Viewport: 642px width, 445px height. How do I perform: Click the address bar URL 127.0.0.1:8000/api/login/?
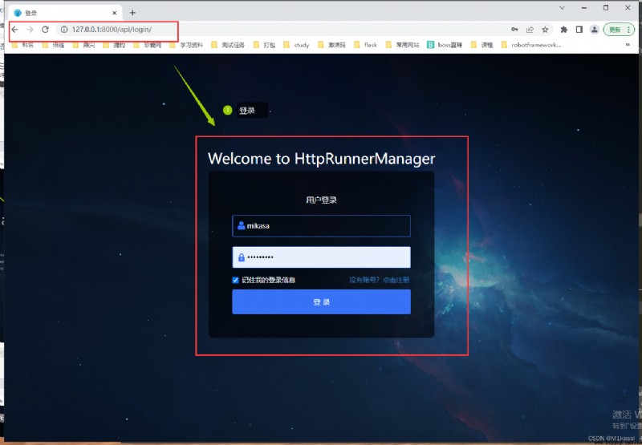(112, 30)
